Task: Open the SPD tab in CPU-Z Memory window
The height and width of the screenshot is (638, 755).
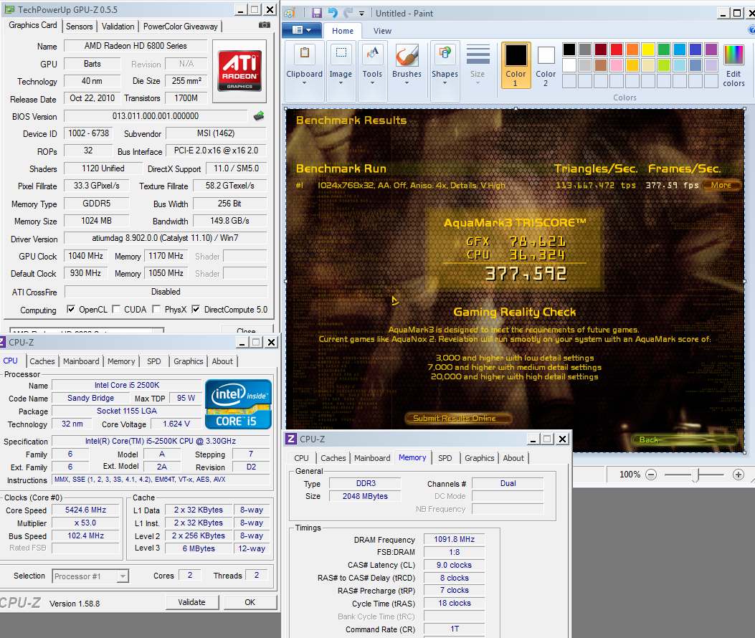Action: 445,458
